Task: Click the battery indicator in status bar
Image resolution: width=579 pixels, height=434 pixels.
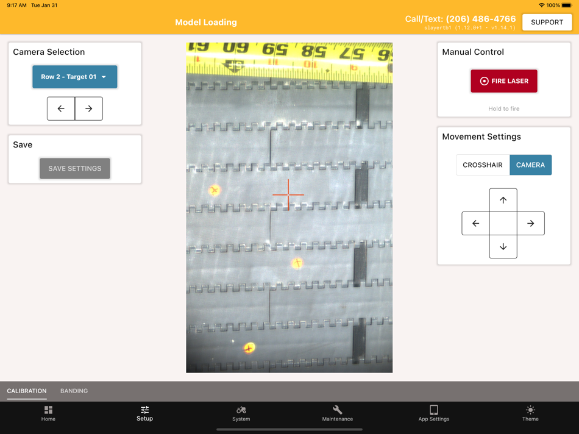Action: (x=566, y=5)
